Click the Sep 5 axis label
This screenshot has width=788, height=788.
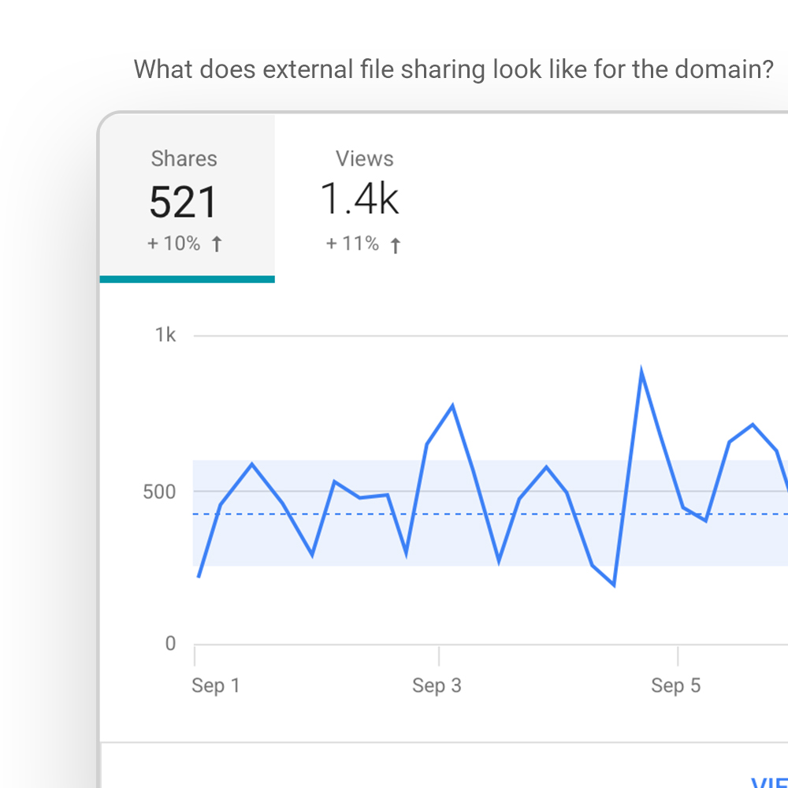pos(676,686)
